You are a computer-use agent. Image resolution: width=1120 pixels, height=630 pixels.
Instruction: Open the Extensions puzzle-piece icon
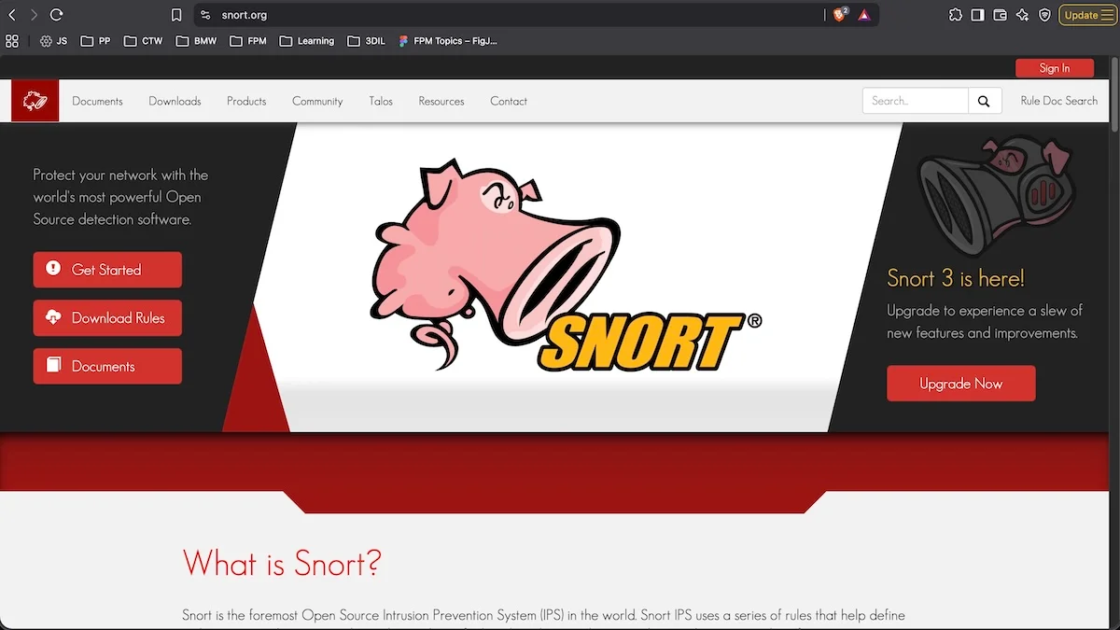click(x=955, y=15)
